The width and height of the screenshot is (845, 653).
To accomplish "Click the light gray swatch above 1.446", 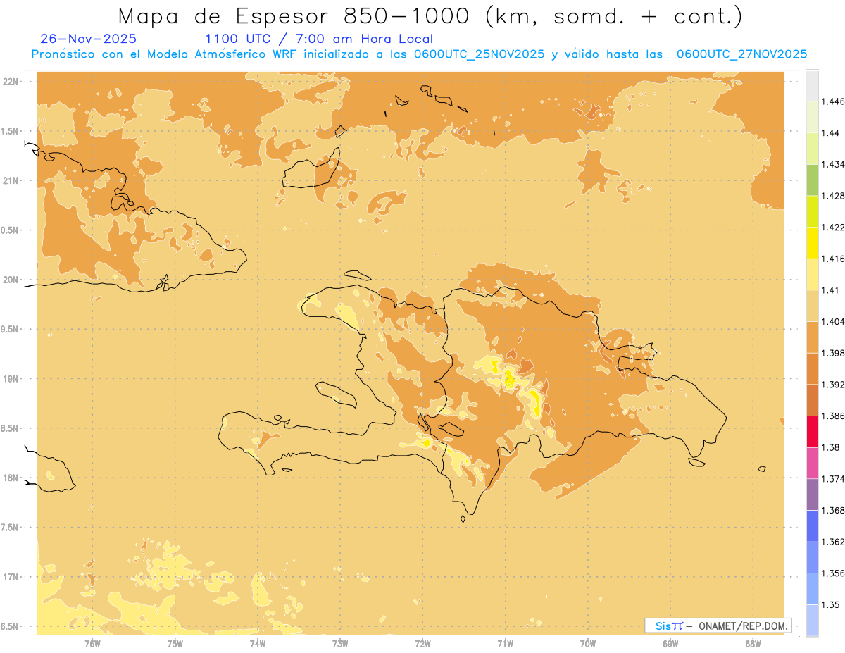I will [812, 86].
